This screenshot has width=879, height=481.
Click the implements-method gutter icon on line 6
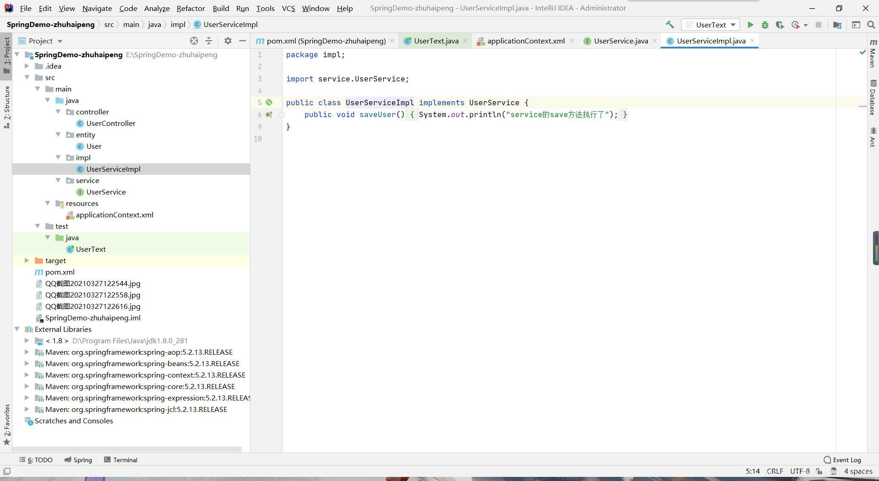(269, 114)
